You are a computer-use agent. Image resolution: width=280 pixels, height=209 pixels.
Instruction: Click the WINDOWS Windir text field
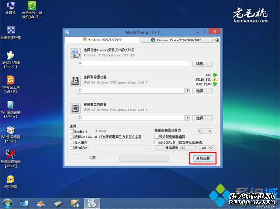(x=120, y=131)
